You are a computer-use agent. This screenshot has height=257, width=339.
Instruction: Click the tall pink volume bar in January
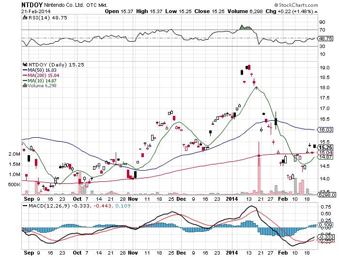click(259, 177)
